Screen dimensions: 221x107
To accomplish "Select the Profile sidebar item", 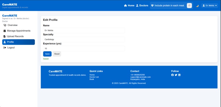I will coord(18,42).
